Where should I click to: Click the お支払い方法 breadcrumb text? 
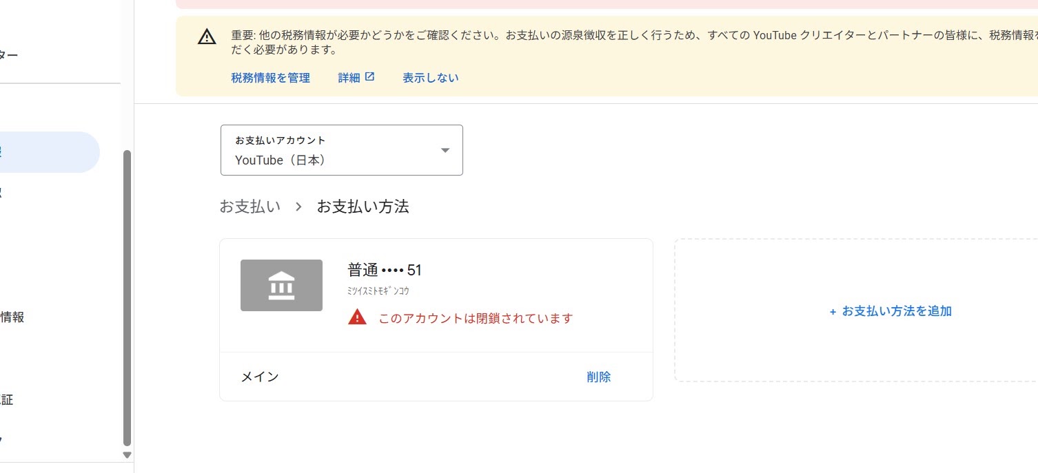[363, 207]
